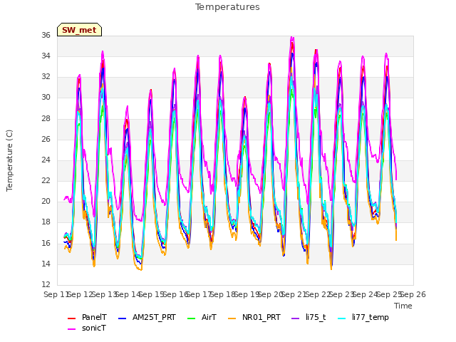The width and height of the screenshot is (456, 342).
Task: Click the red PanelT legend color marker
Action: click(71, 318)
